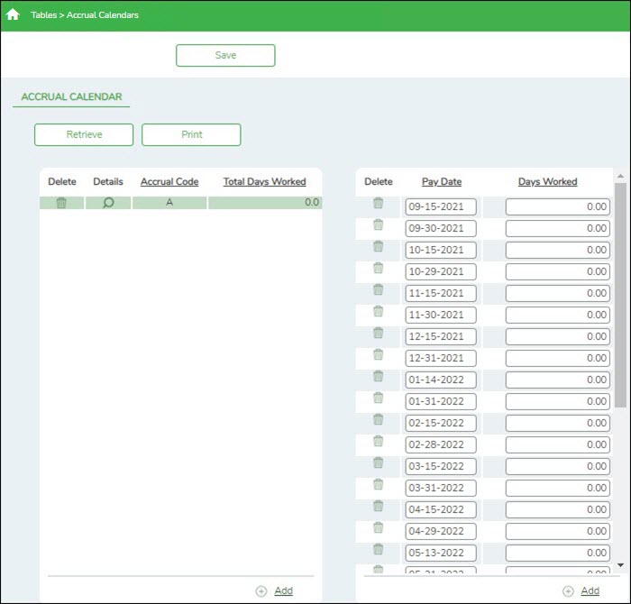This screenshot has height=604, width=631.
Task: Delete the 05-13-2022 pay date row
Action: (x=378, y=549)
